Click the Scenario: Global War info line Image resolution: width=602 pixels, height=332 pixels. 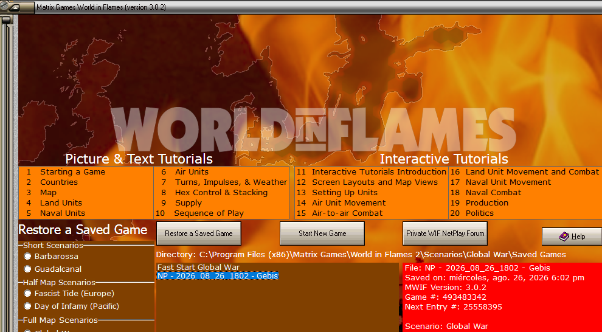point(446,327)
